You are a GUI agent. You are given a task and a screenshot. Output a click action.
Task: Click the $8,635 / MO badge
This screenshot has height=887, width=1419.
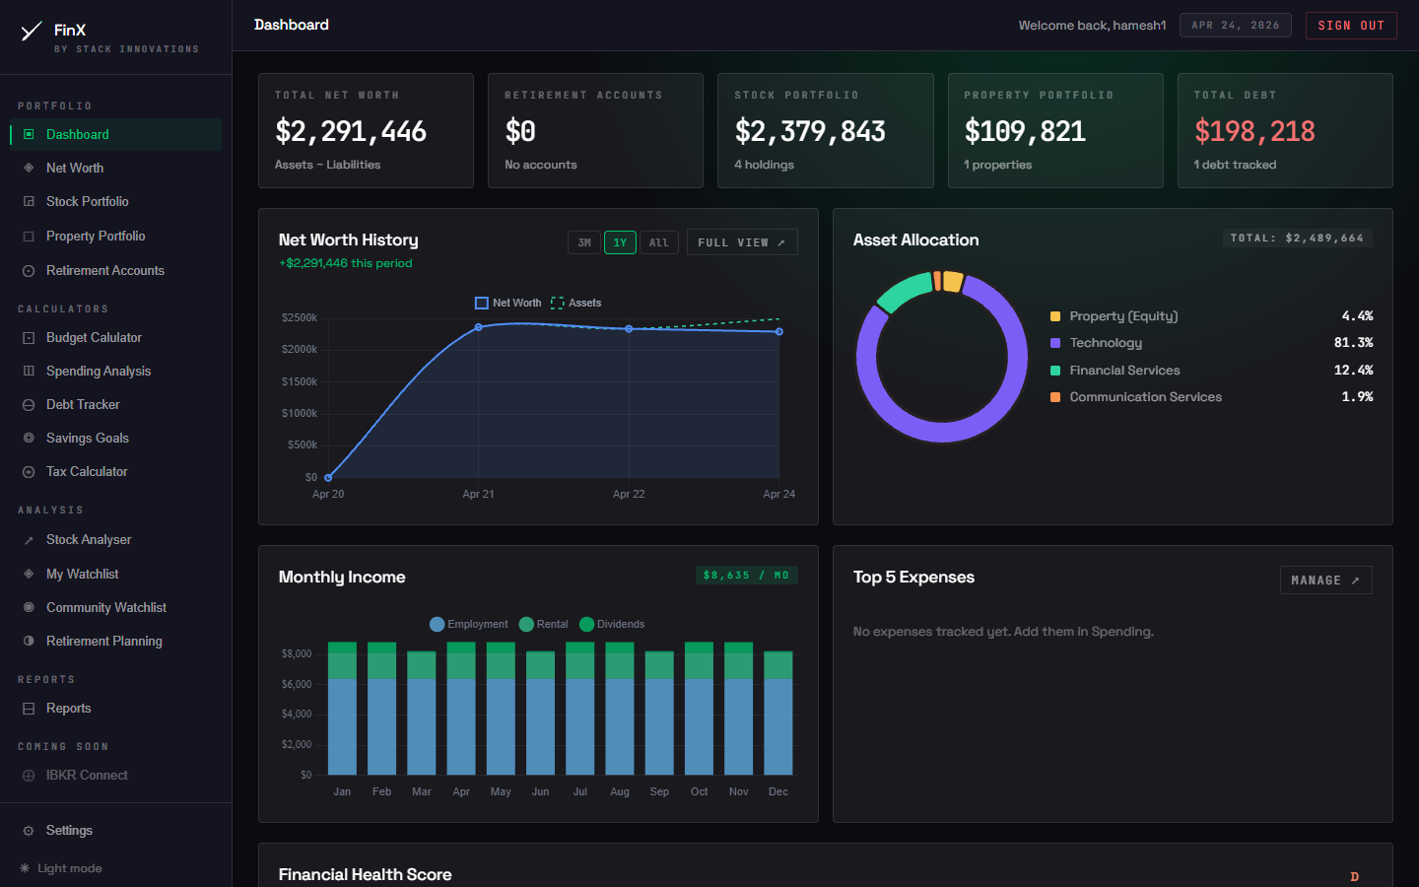point(746,576)
